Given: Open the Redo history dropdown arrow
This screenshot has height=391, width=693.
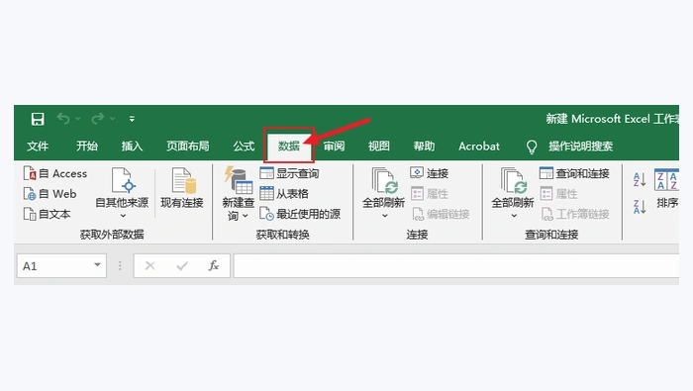Looking at the screenshot, I should tap(112, 119).
